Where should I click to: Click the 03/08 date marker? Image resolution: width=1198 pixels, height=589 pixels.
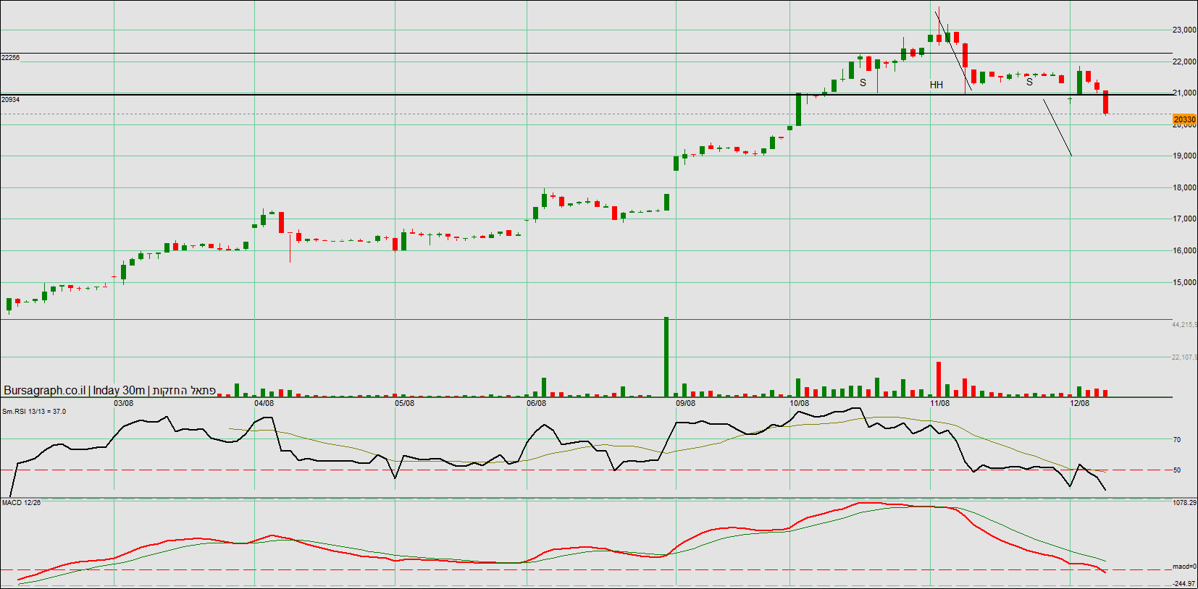pos(124,403)
